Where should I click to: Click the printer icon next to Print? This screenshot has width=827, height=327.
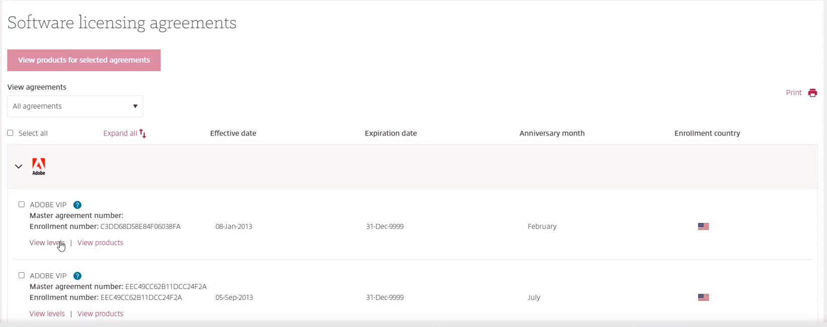click(812, 93)
